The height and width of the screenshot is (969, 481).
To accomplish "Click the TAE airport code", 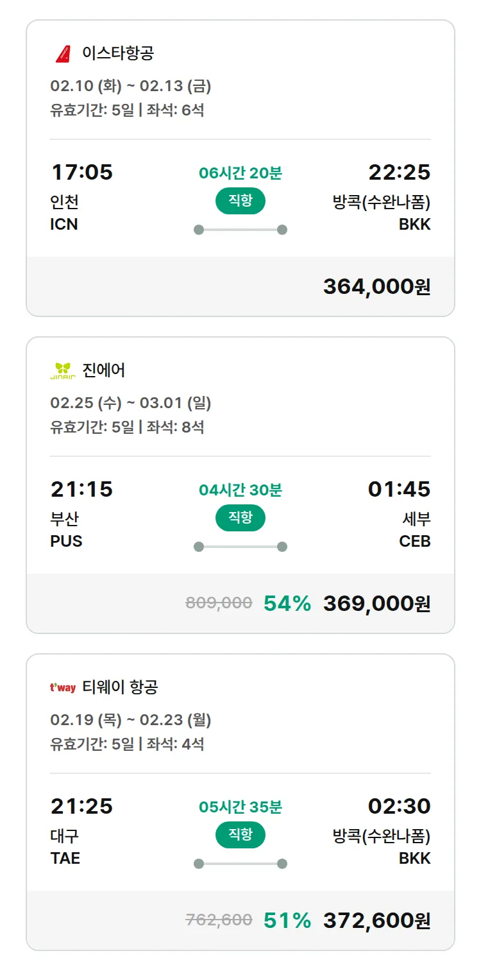I will tap(65, 858).
